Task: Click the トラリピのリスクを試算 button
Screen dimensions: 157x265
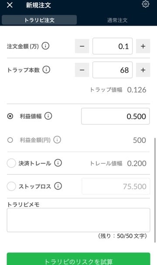Action: coord(78,259)
